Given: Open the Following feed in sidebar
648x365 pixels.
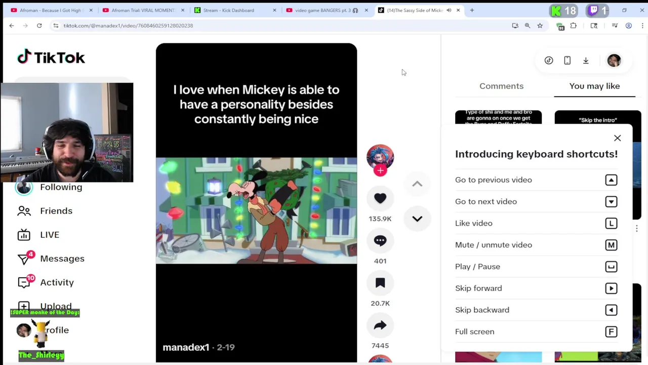Looking at the screenshot, I should (x=61, y=187).
